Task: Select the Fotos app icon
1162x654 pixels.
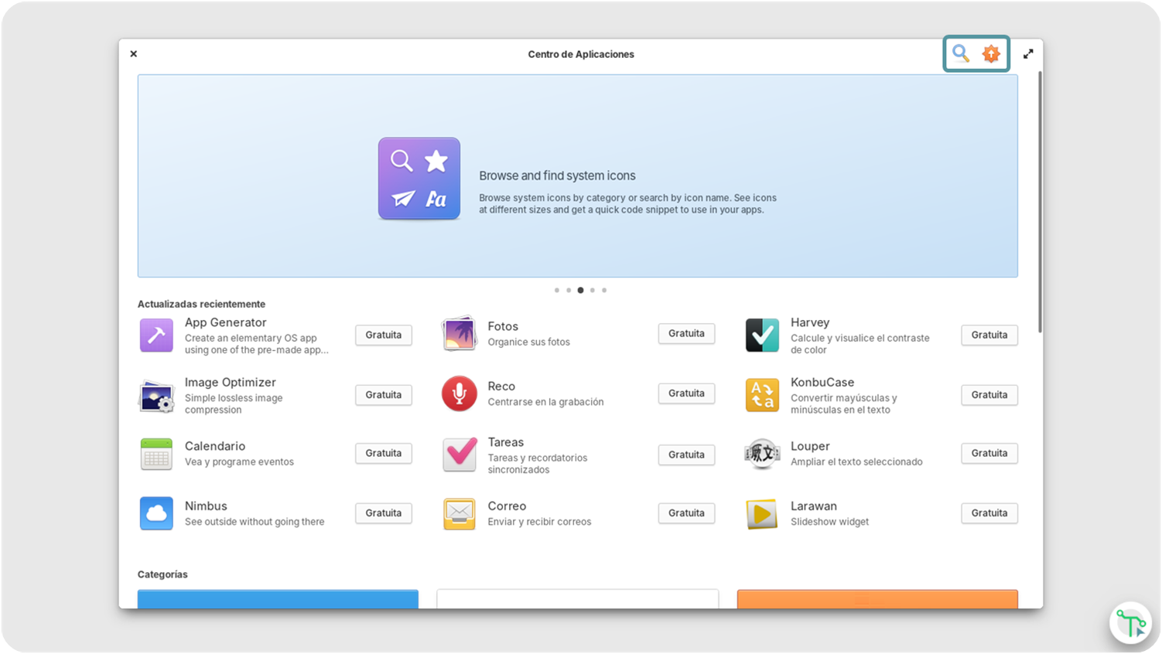Action: (459, 333)
